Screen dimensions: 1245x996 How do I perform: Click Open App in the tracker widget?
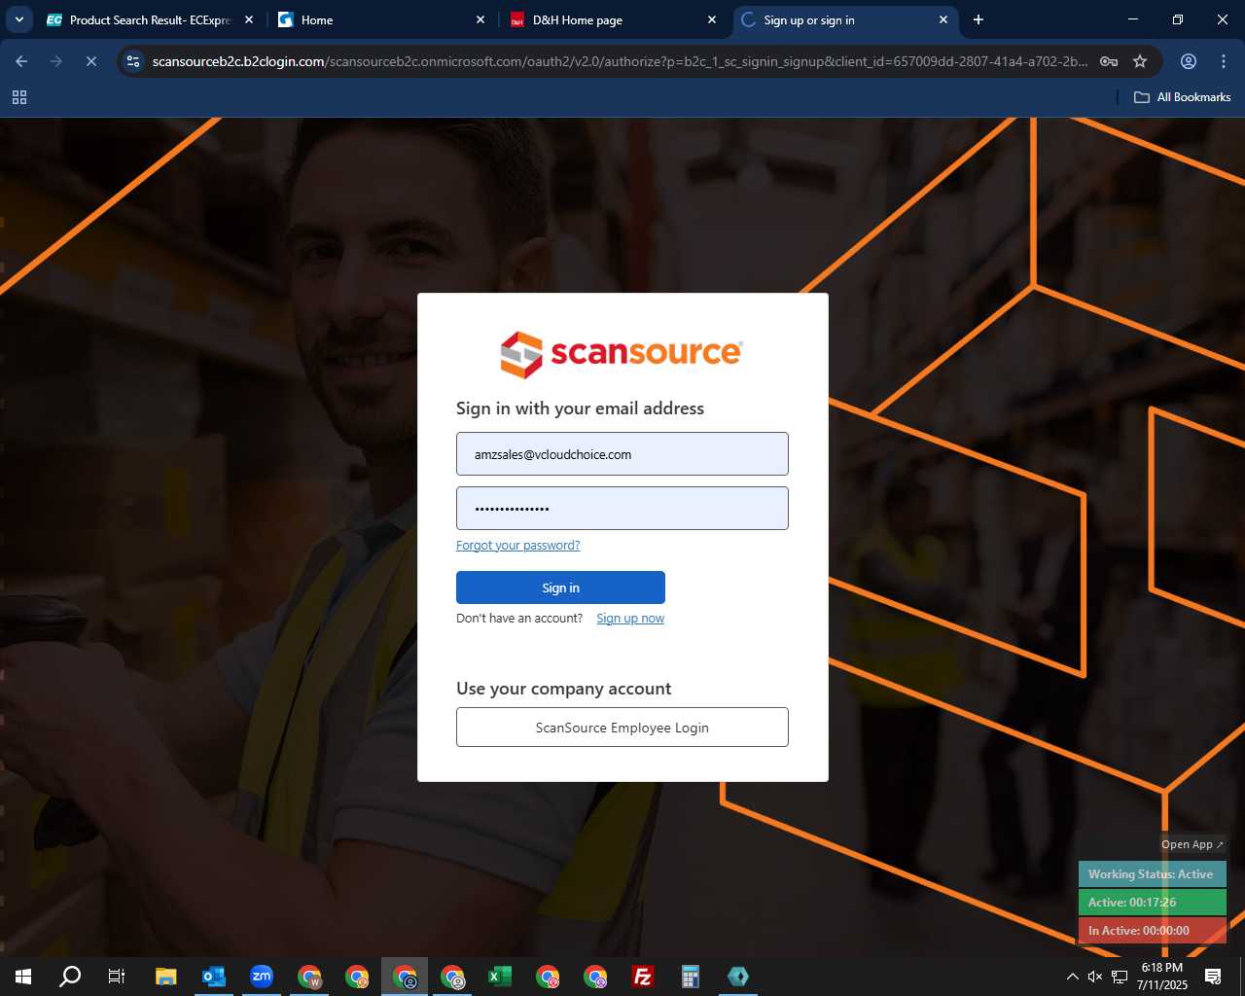[1192, 844]
